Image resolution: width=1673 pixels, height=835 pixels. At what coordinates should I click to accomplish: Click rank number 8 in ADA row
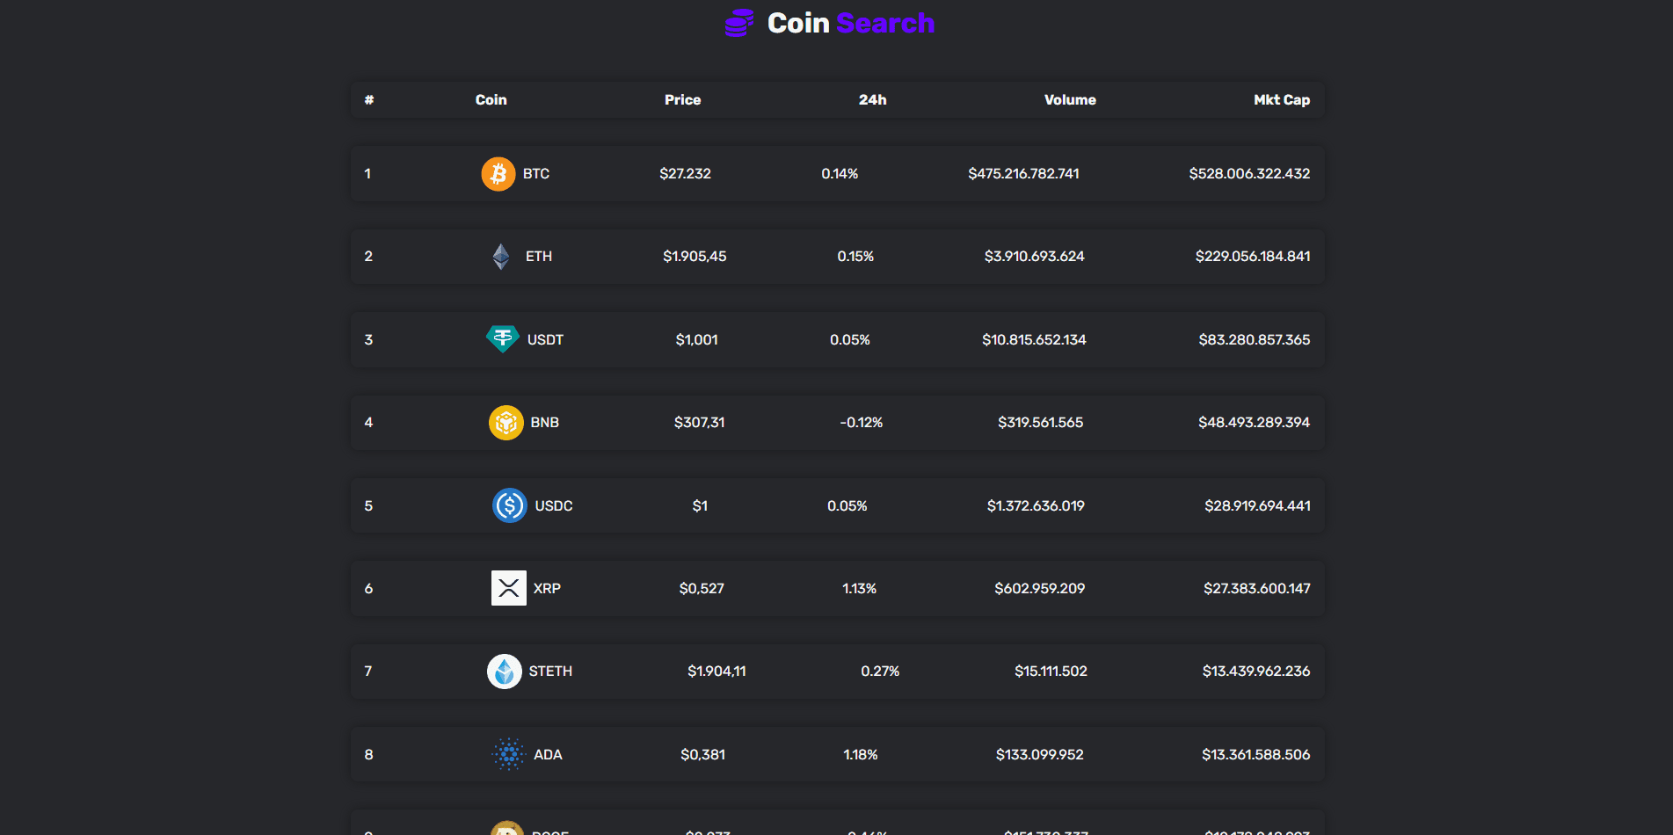tap(368, 755)
